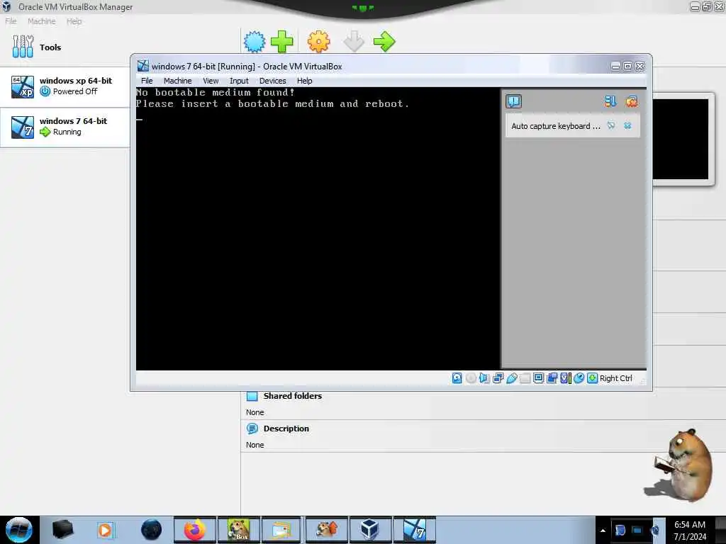This screenshot has width=726, height=544.
Task: Click inside the VM's black boot screen
Action: pos(318,229)
